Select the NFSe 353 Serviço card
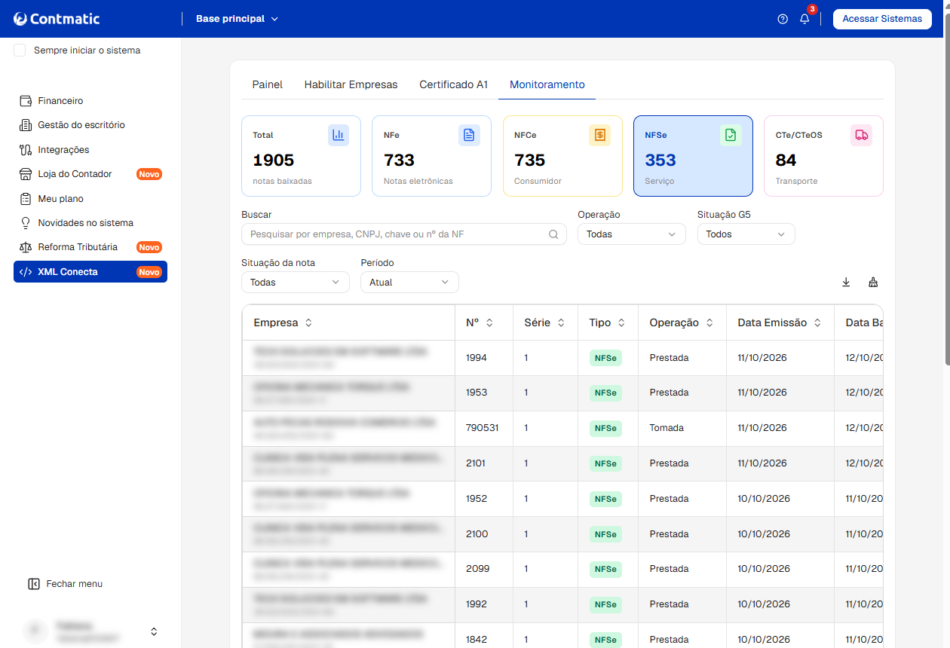The height and width of the screenshot is (648, 950). coord(693,156)
